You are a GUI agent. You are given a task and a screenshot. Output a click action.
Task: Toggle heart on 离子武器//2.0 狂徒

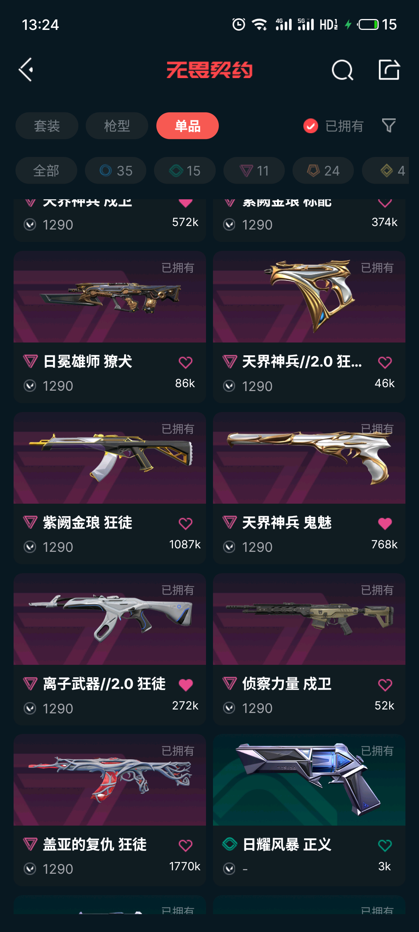point(185,685)
